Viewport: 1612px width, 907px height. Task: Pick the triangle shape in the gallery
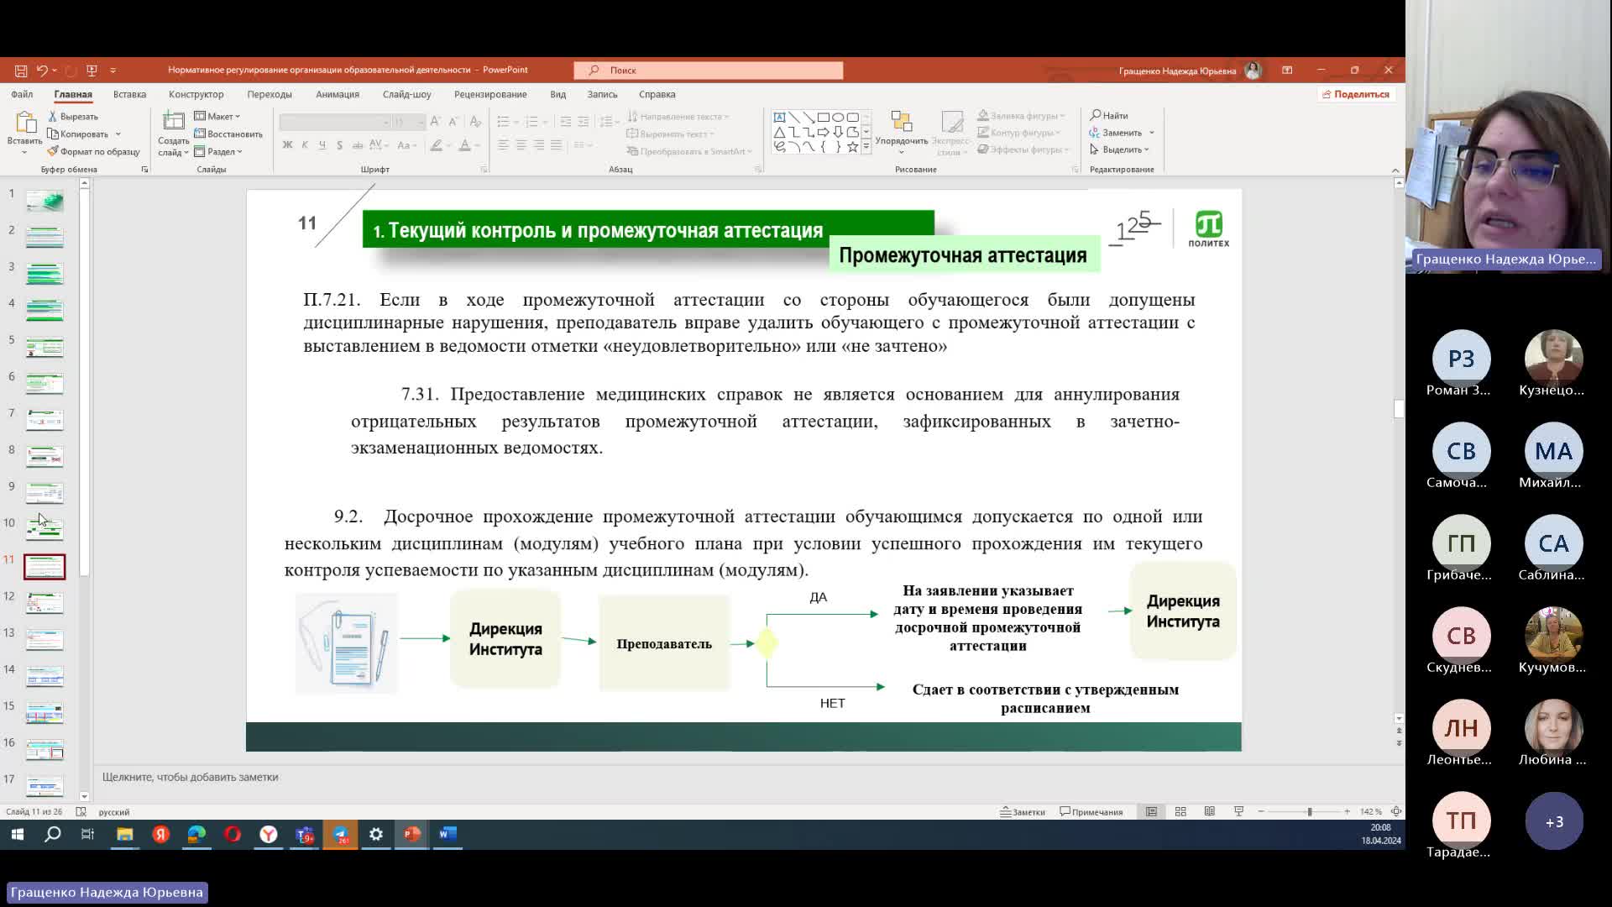tap(779, 133)
